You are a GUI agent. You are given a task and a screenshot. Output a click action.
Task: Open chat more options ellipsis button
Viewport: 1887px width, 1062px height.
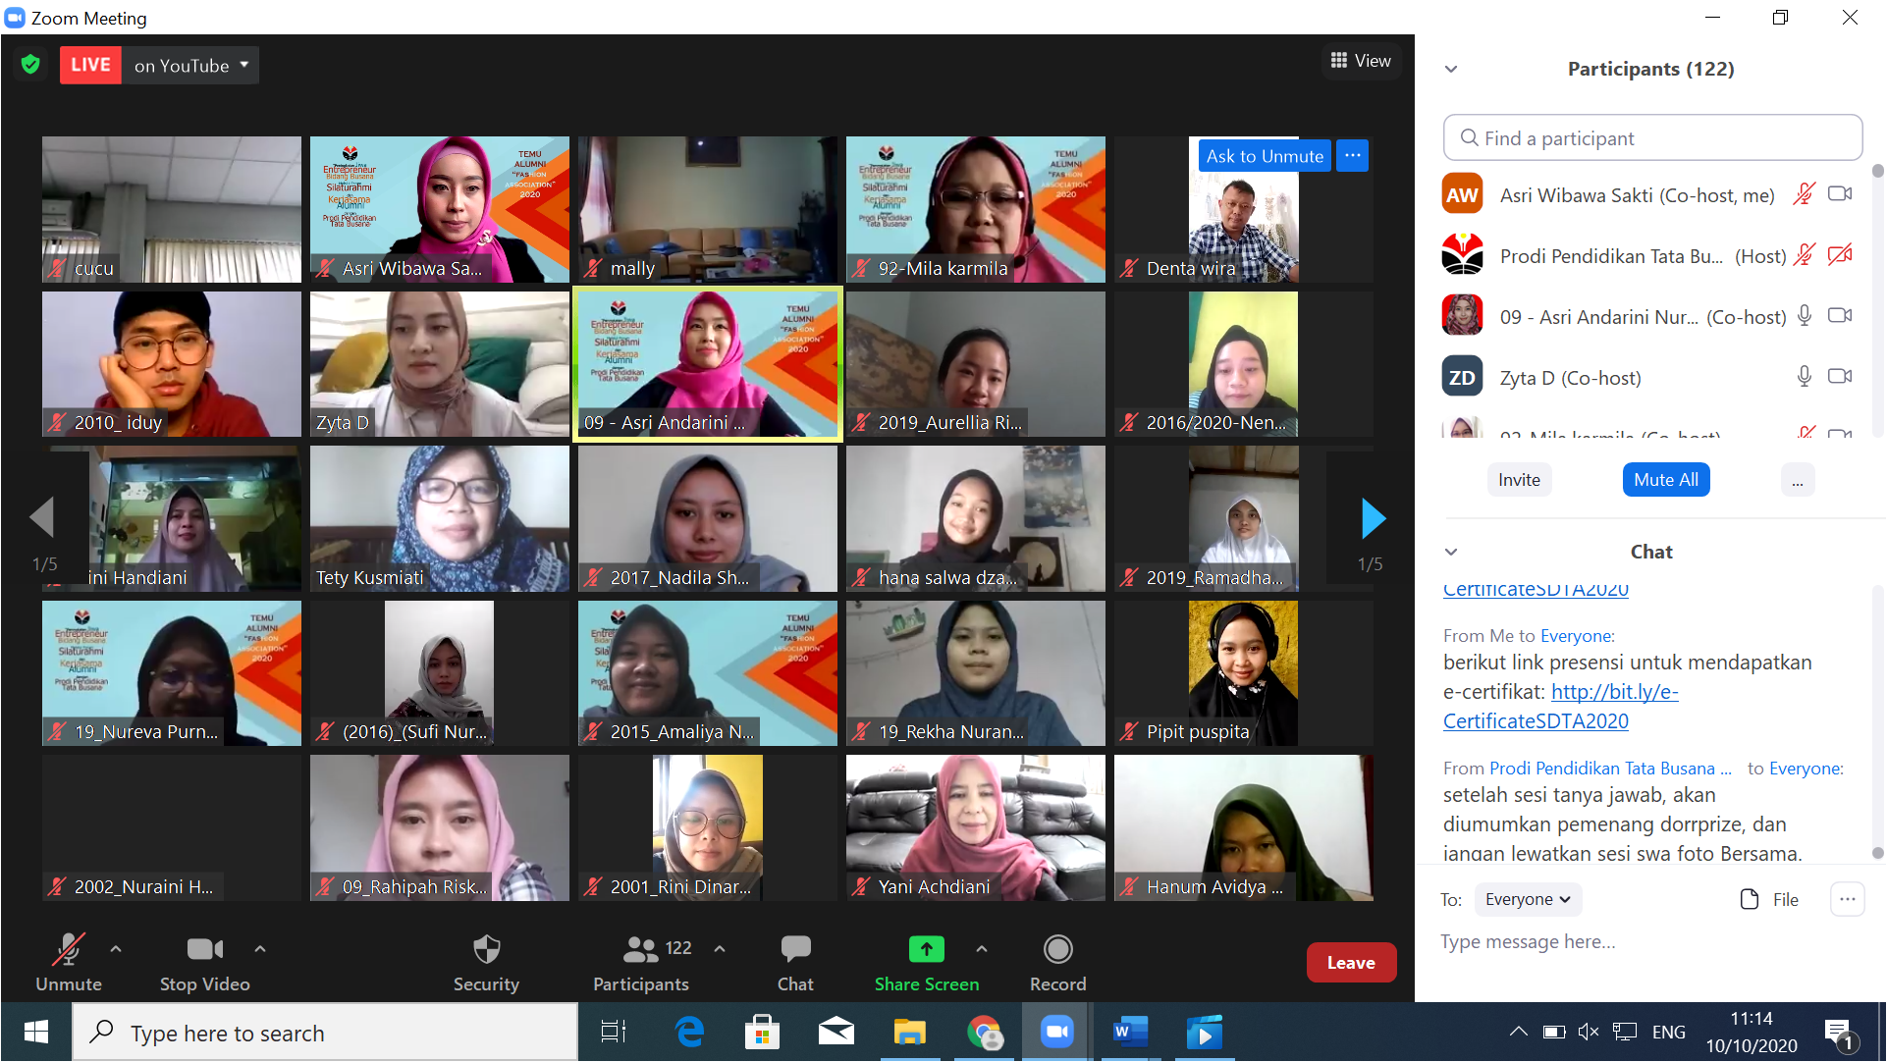[x=1847, y=899]
